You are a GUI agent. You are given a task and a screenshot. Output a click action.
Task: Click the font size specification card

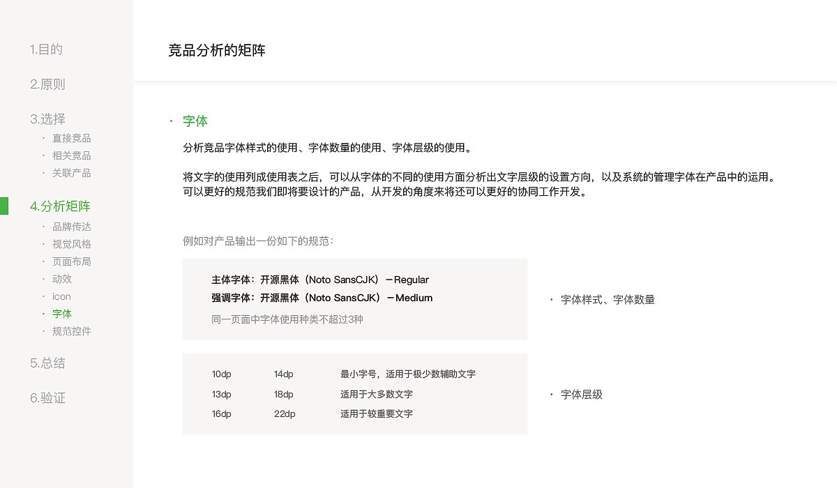(x=355, y=394)
